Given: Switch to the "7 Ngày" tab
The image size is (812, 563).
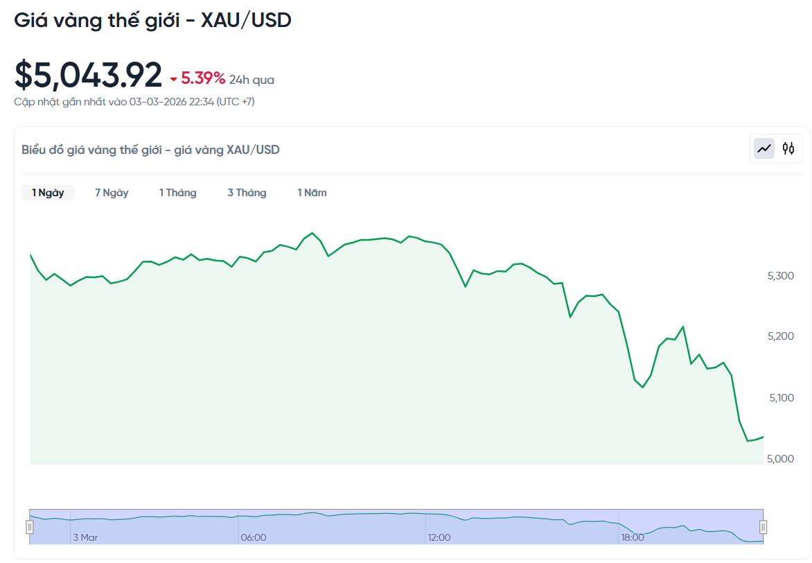Looking at the screenshot, I should point(112,192).
